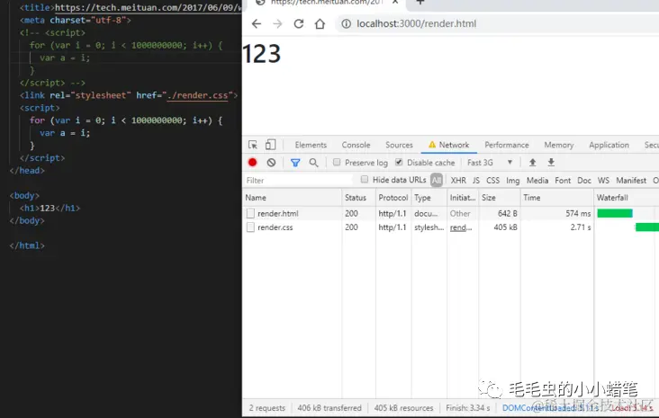Filter requests by Manifest
Viewport: 659px width, 418px height.
[x=631, y=181]
